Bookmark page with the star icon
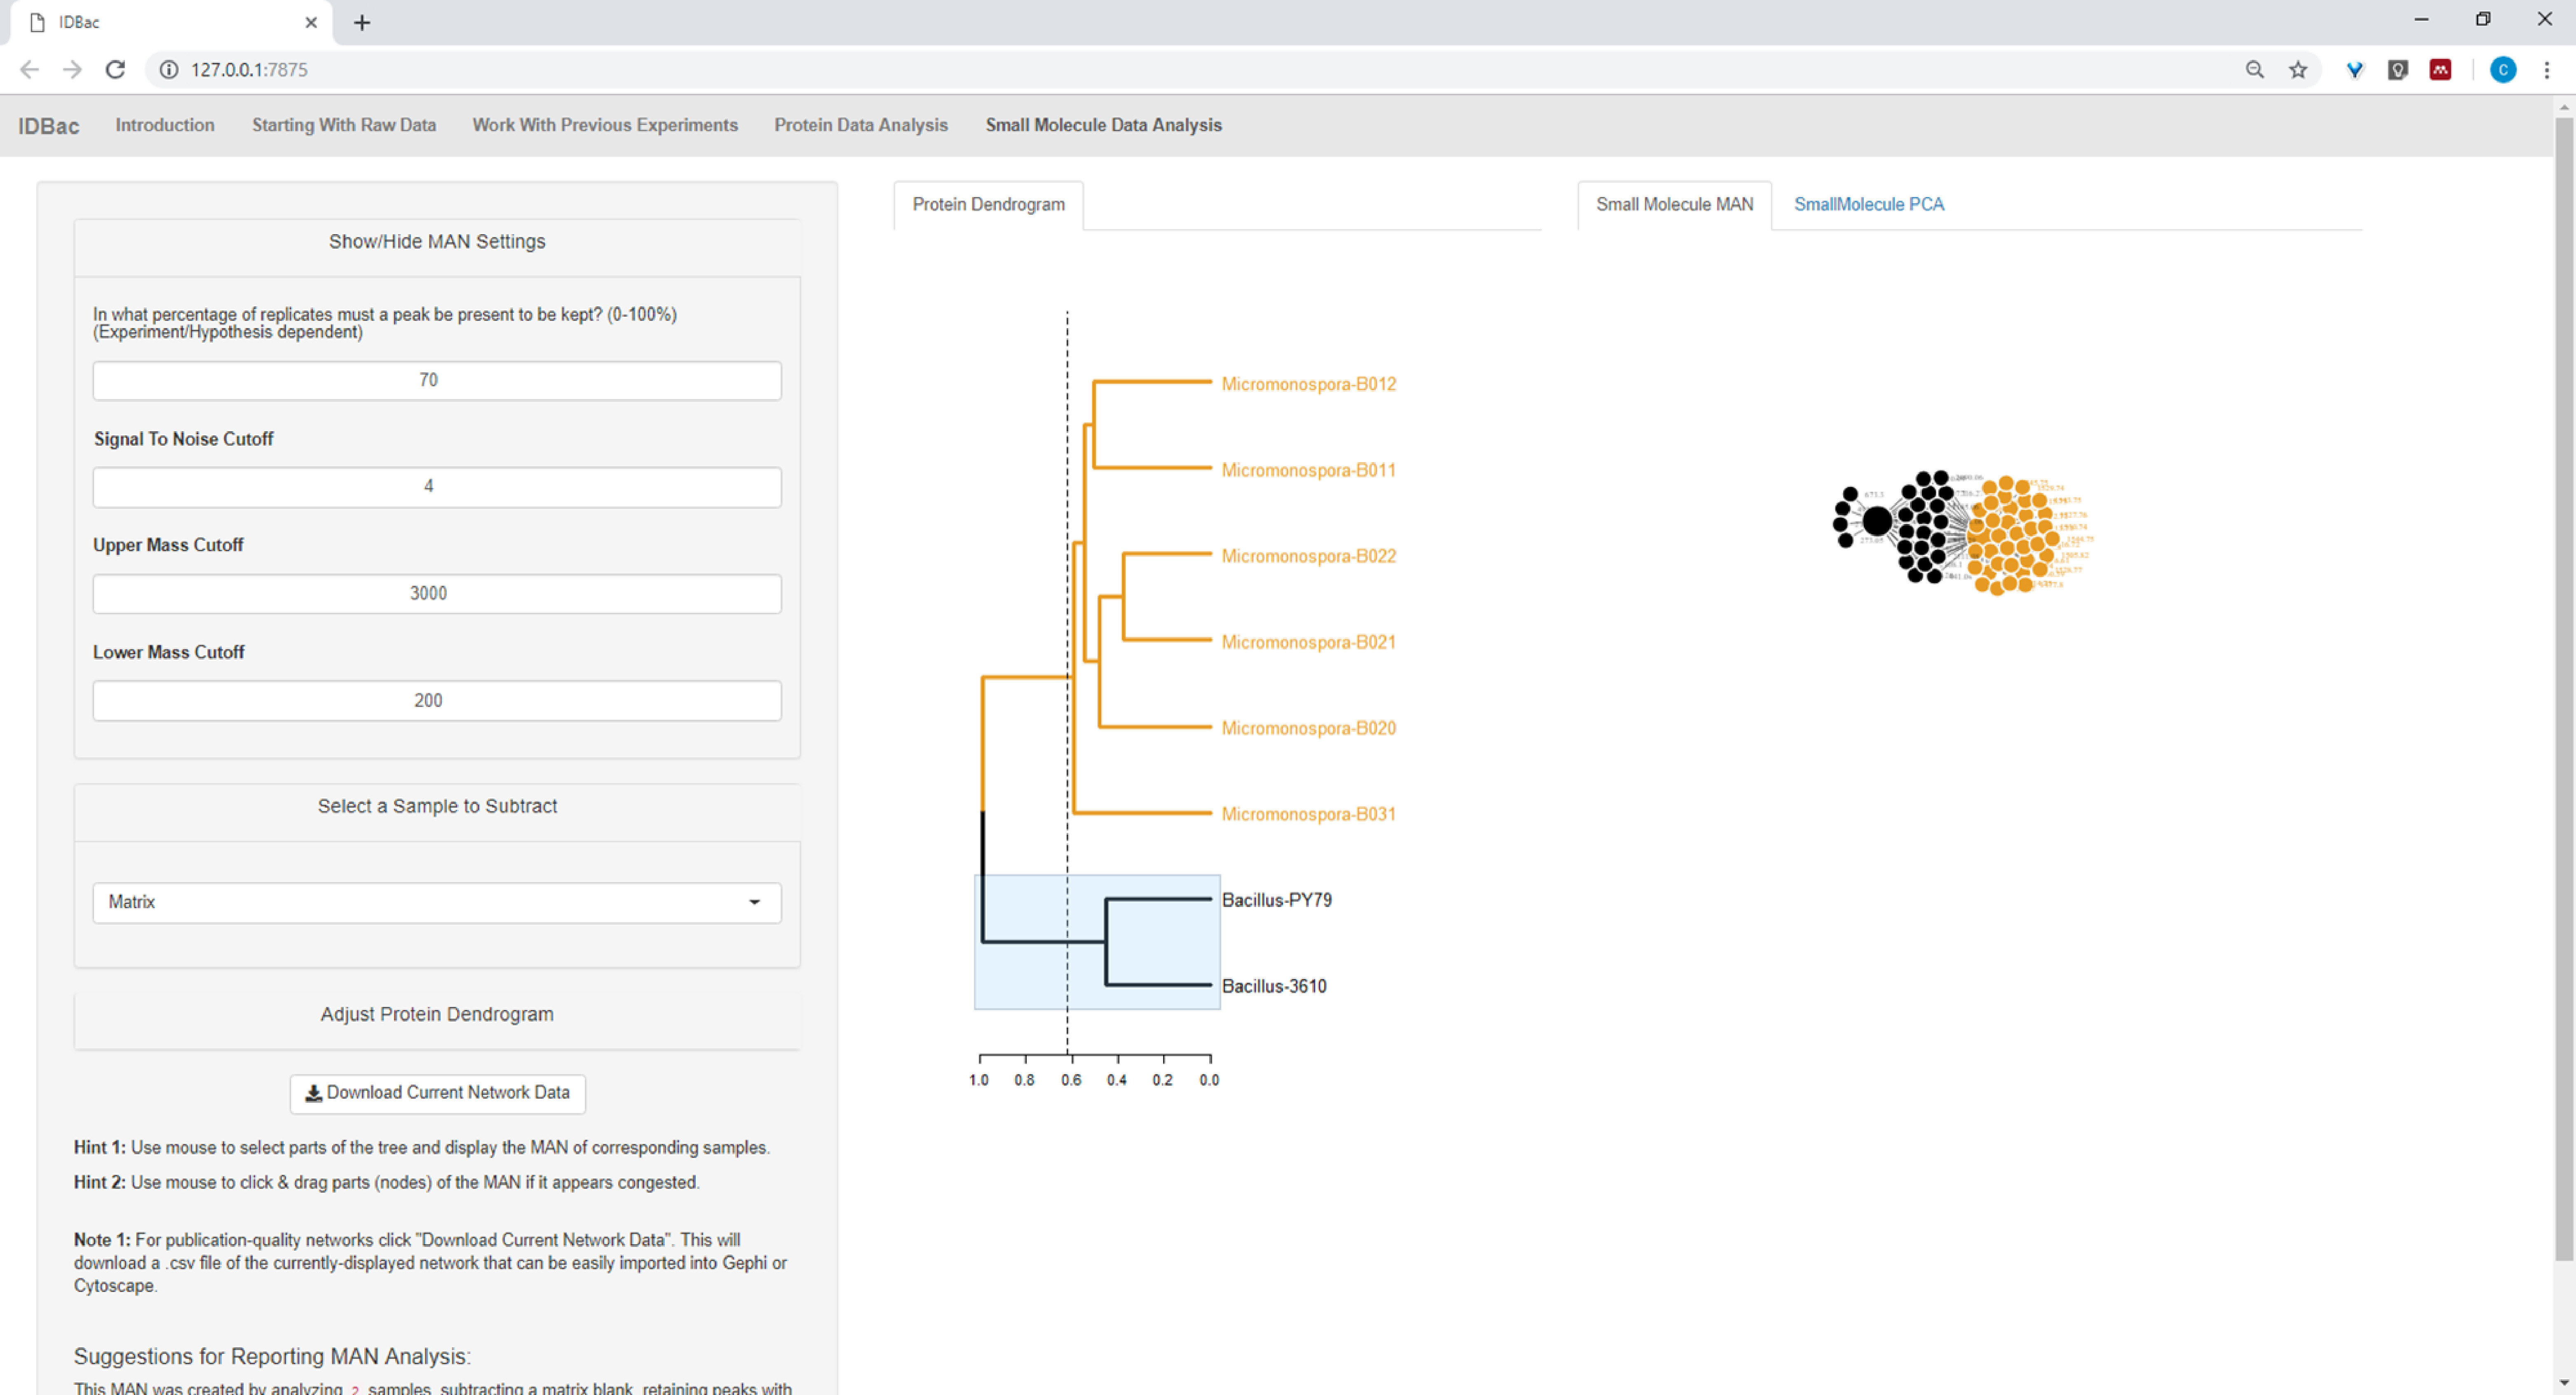This screenshot has height=1395, width=2576. [x=2298, y=69]
